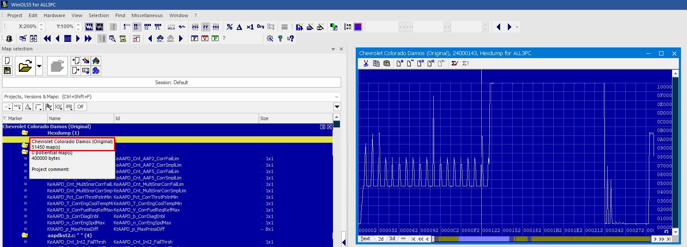Open the Project menu
This screenshot has width=687, height=247.
(x=15, y=15)
